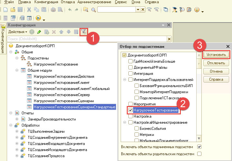The image size is (232, 161).
Task: Open the Действия dropdown menu
Action: (18, 32)
